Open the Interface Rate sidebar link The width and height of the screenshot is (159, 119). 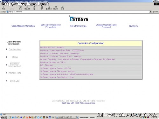(15, 73)
